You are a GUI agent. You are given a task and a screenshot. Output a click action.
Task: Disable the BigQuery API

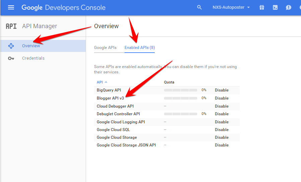coord(222,90)
